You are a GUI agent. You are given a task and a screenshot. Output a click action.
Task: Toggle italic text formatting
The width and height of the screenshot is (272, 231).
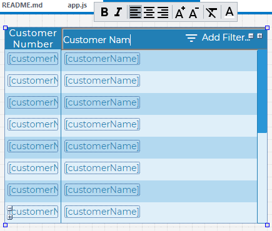coord(118,12)
